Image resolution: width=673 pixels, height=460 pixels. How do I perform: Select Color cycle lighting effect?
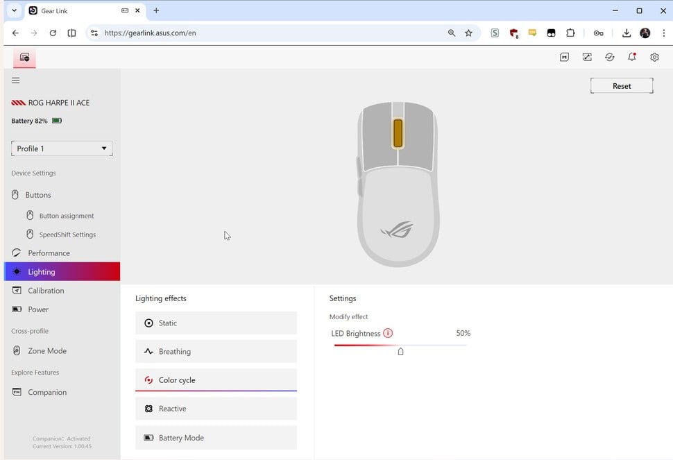click(216, 380)
